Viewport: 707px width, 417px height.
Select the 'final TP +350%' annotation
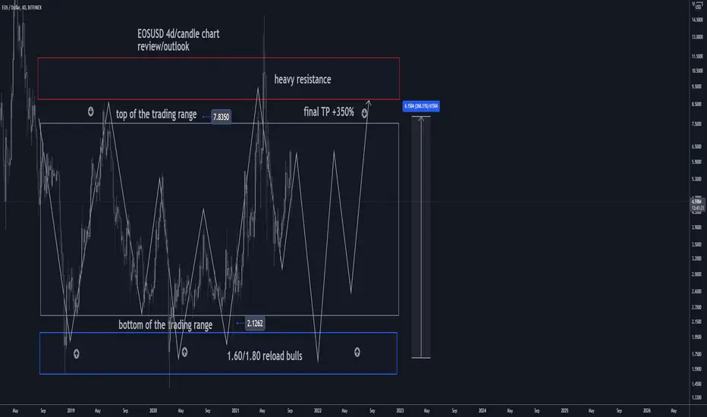coord(328,111)
